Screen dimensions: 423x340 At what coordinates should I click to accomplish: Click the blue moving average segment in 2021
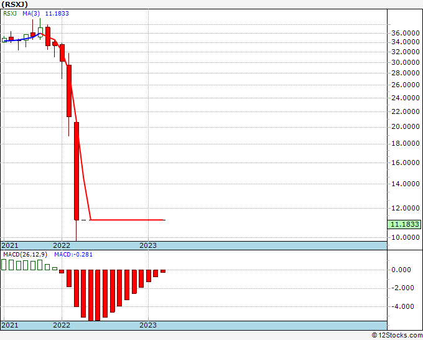tap(22, 39)
